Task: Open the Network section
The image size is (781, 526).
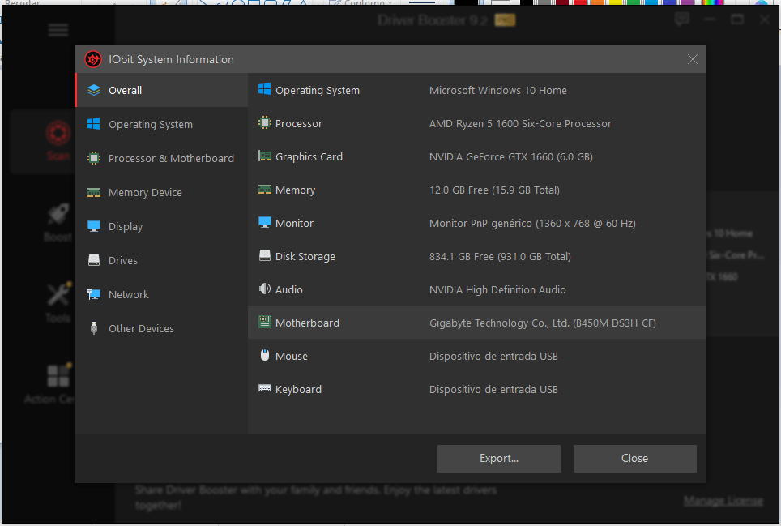Action: [x=161, y=294]
